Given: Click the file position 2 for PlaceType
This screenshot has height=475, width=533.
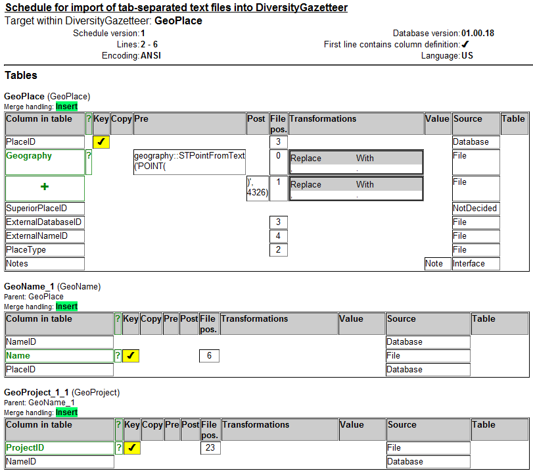Looking at the screenshot, I should (279, 250).
